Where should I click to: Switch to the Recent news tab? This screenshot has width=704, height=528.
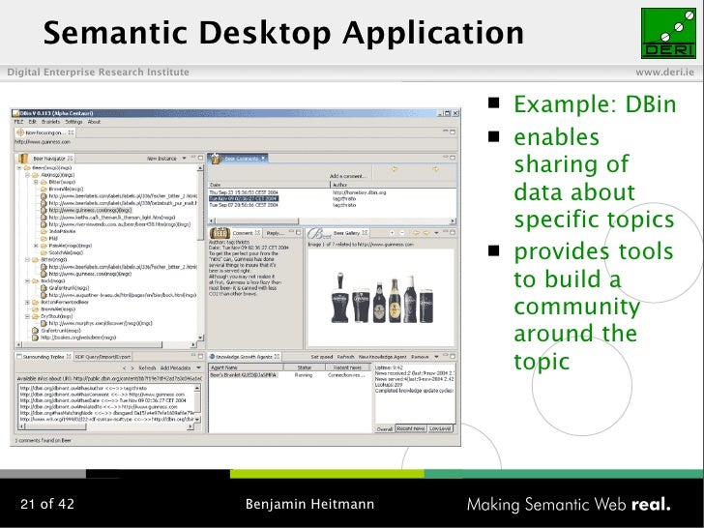(x=411, y=428)
